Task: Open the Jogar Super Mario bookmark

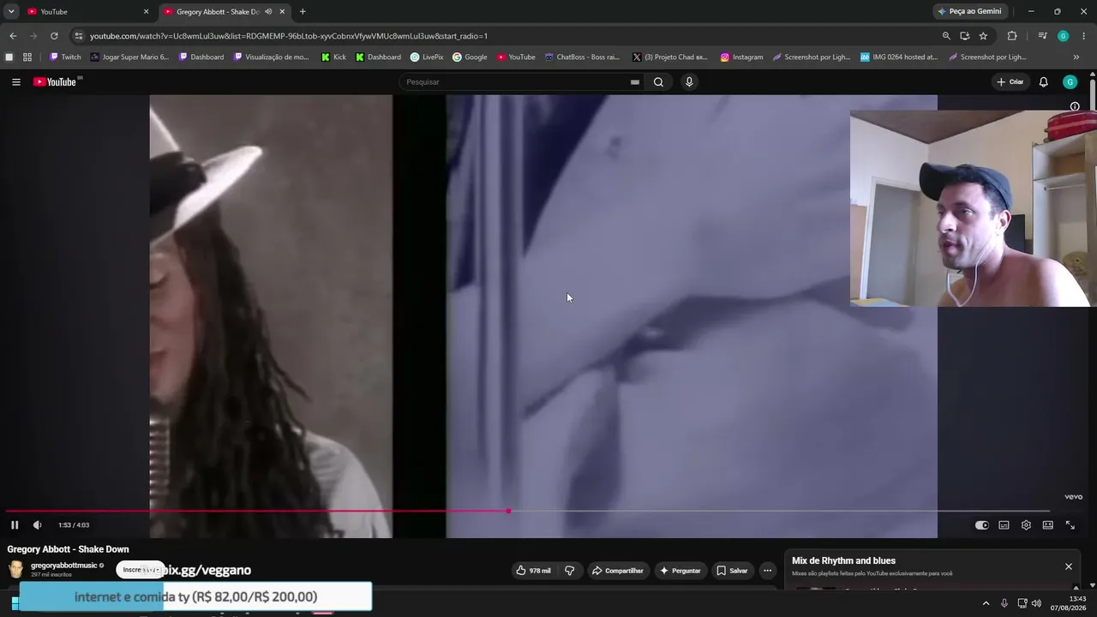Action: [x=129, y=57]
